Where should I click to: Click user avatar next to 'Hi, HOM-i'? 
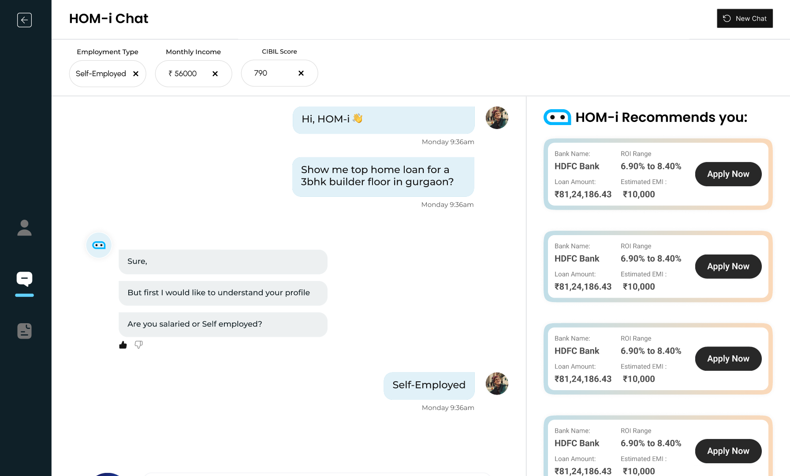point(497,118)
